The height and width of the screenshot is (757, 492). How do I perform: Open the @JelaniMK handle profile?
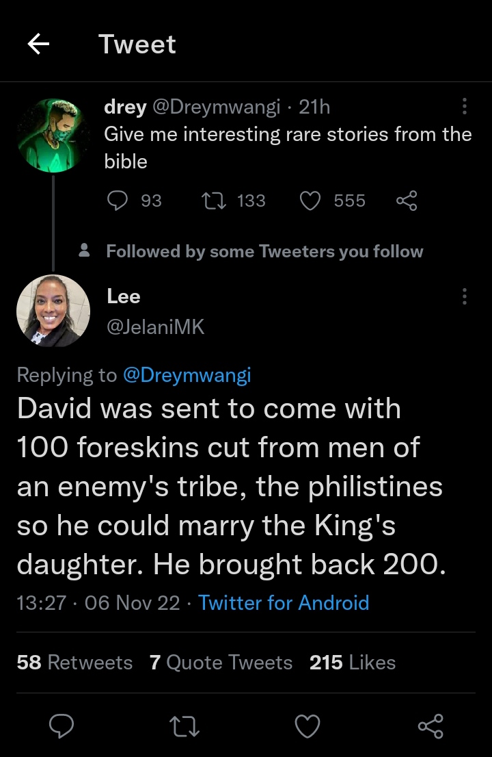tap(155, 328)
